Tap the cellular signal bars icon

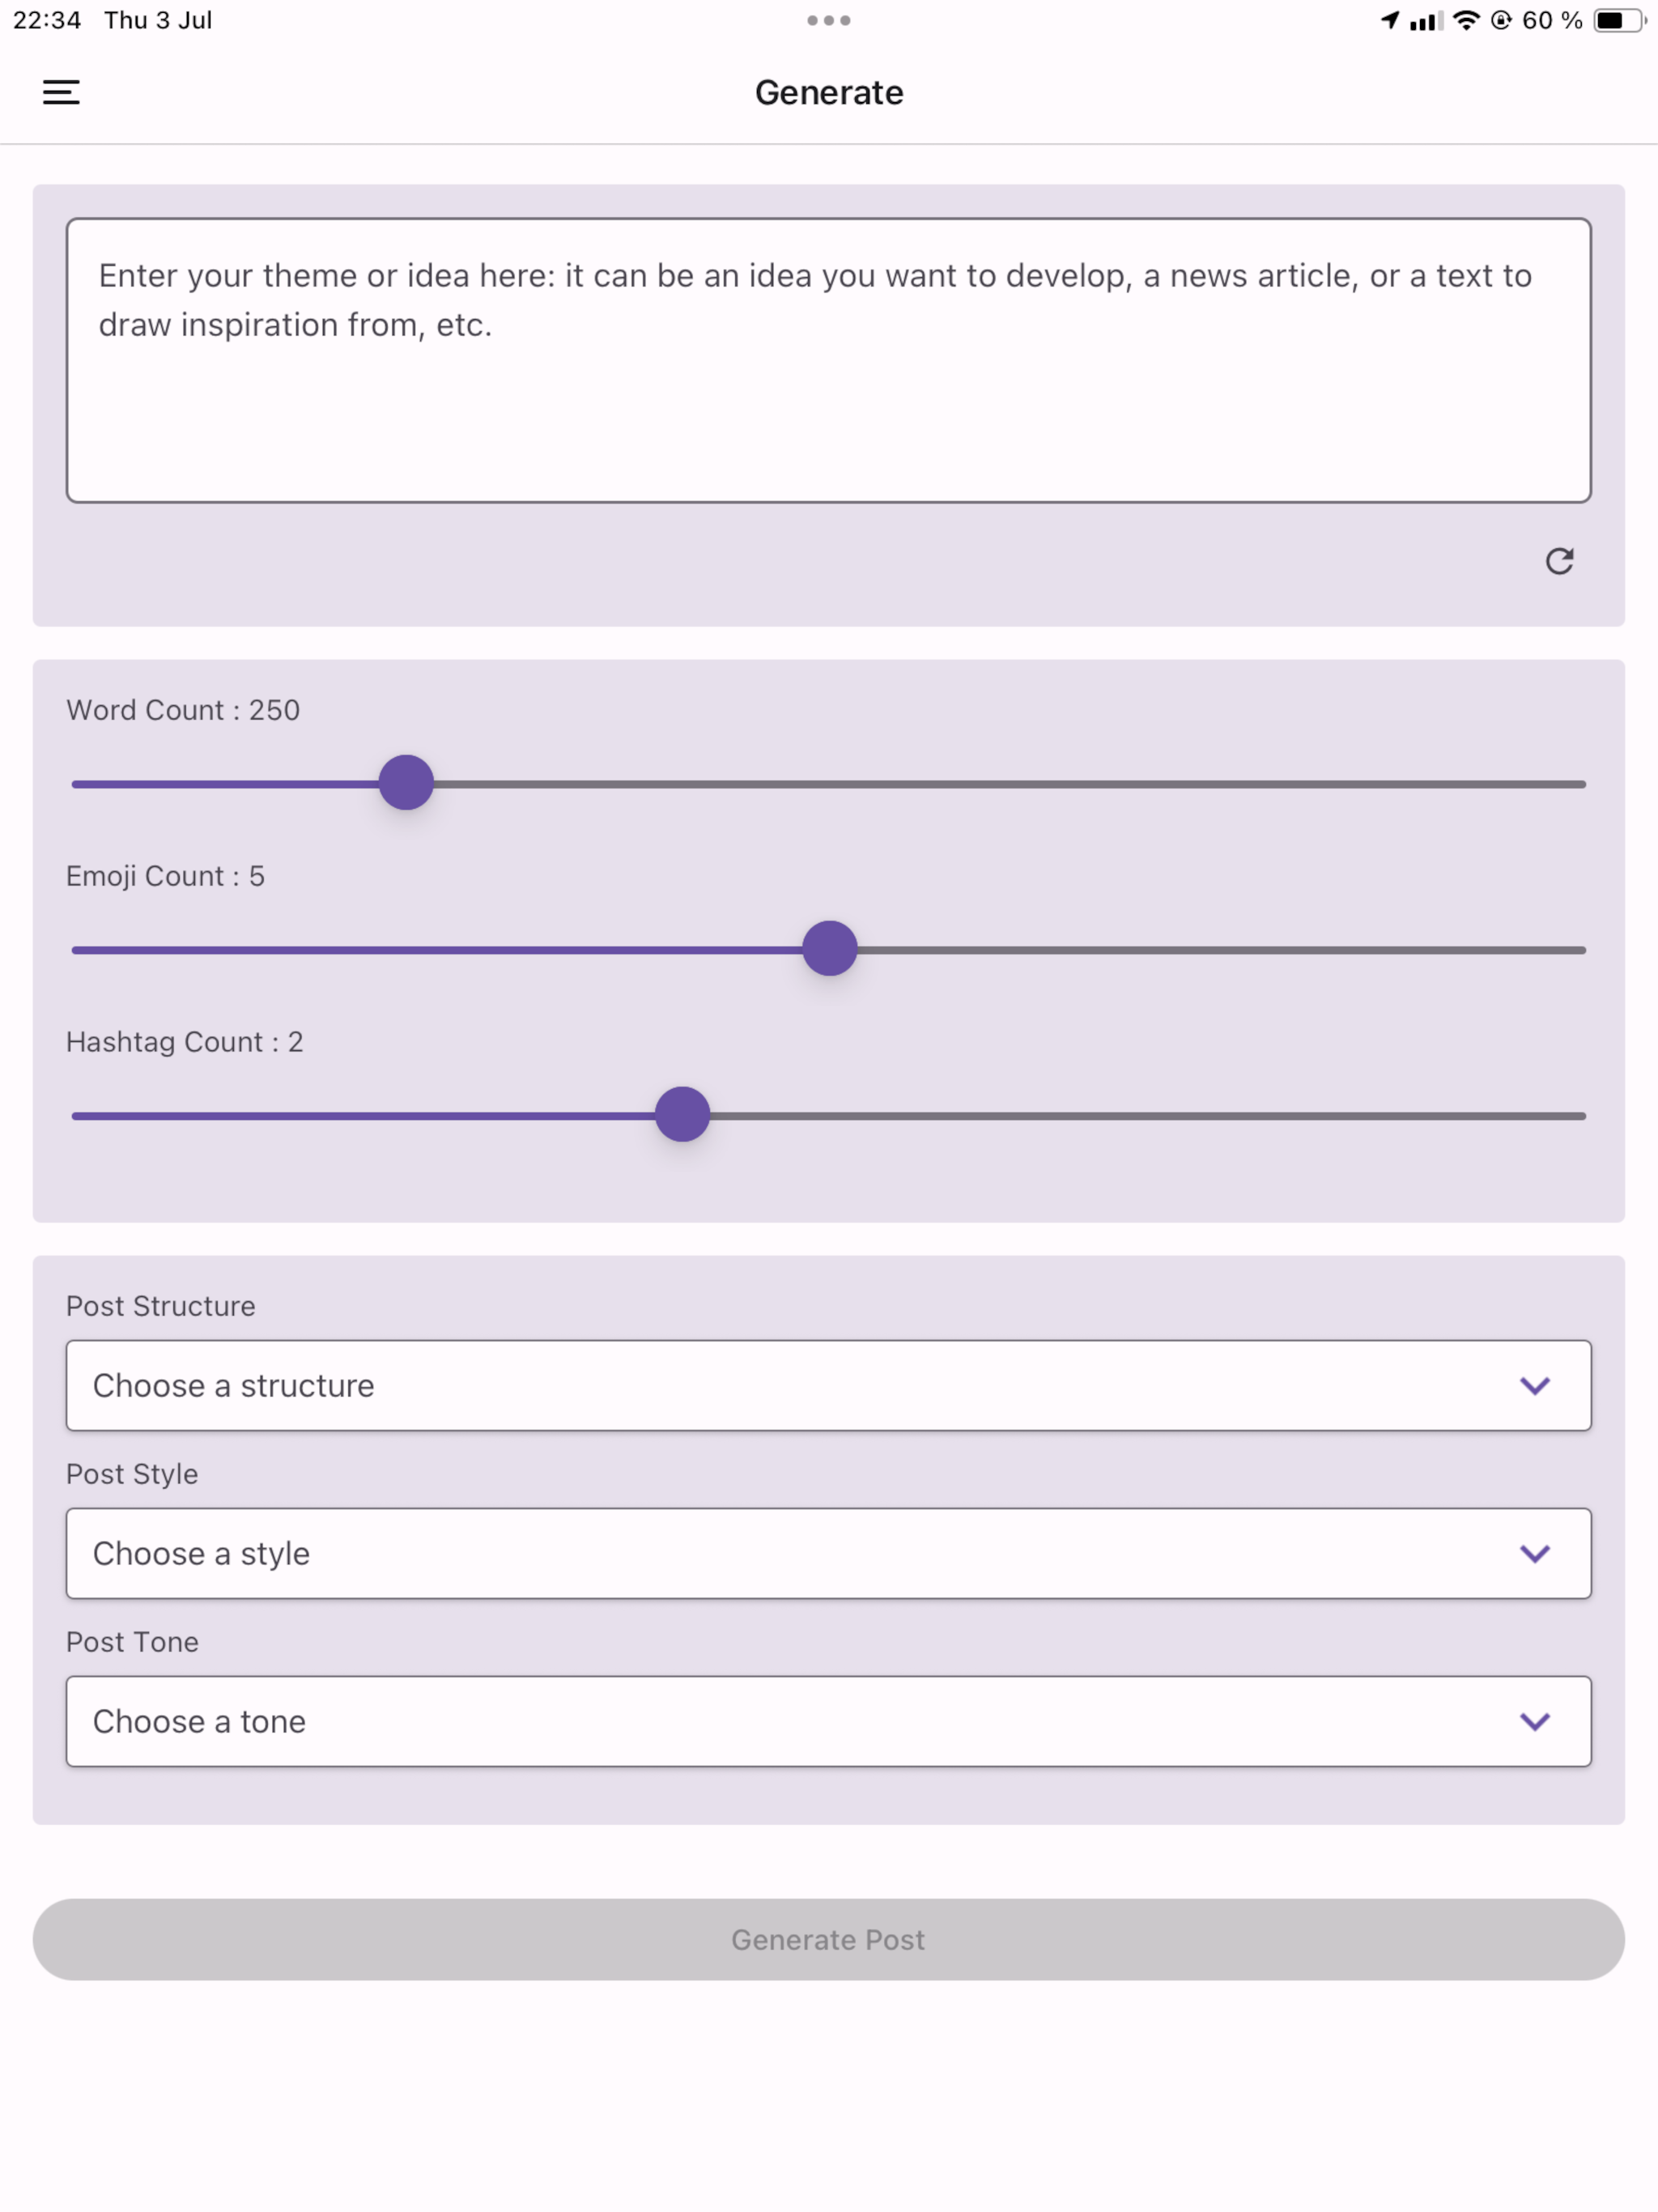(1426, 21)
